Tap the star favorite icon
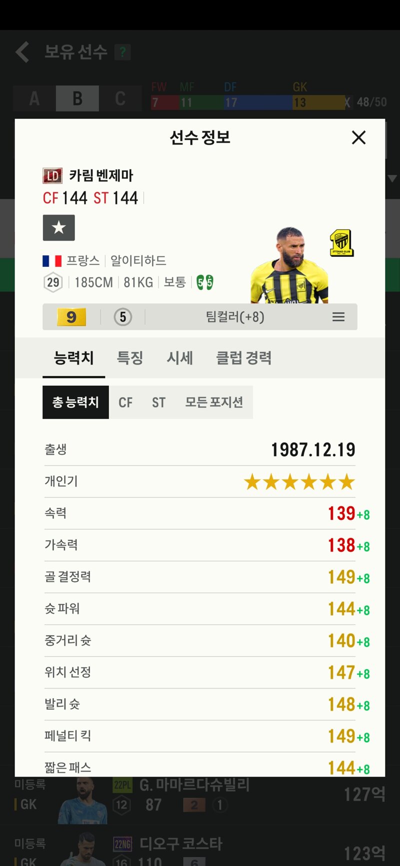 click(59, 228)
